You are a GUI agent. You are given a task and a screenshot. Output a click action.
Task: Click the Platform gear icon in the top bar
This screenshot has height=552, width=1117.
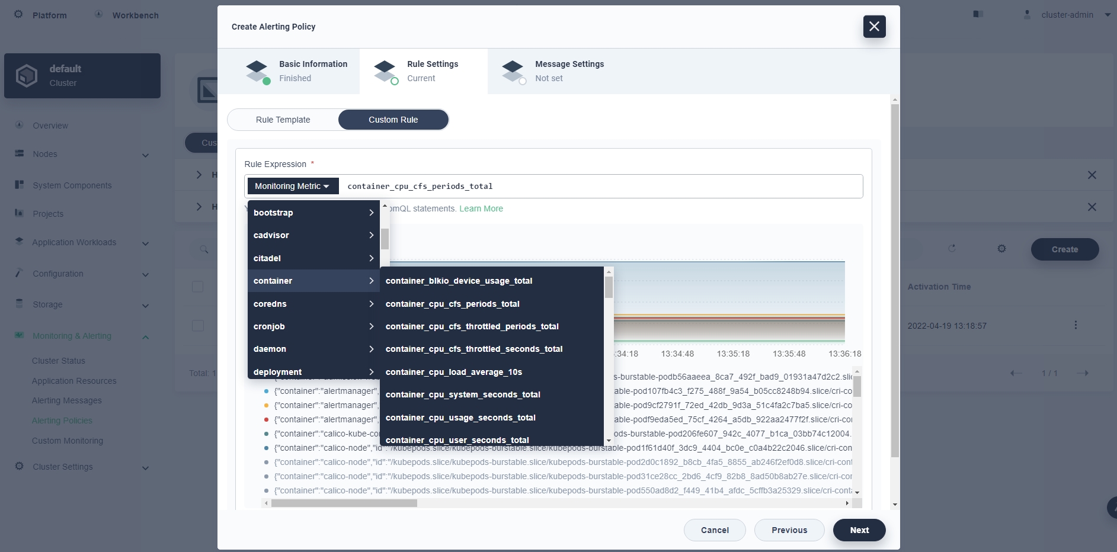click(18, 14)
